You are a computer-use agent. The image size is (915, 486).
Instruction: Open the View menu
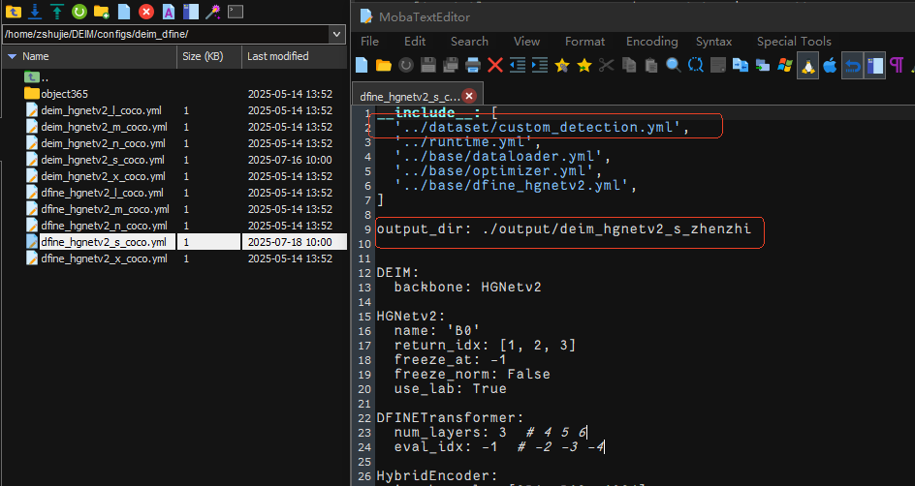(526, 42)
